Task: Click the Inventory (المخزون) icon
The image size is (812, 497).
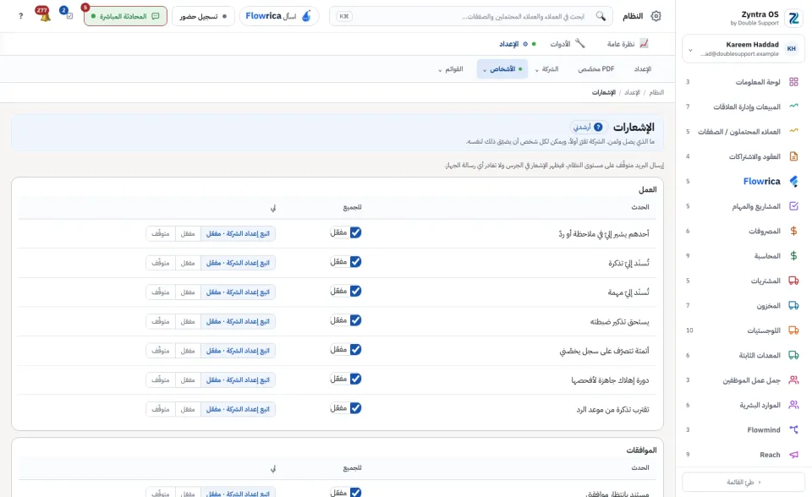Action: pyautogui.click(x=793, y=305)
